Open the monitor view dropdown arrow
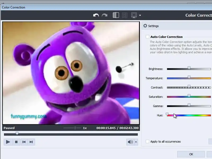Screen dimensions: 212x159 140,15
